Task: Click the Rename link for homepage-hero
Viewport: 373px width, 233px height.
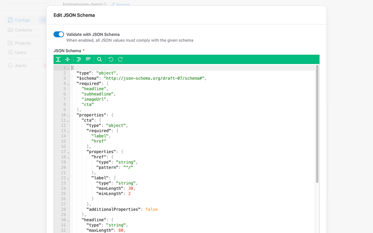Action: coord(120,4)
